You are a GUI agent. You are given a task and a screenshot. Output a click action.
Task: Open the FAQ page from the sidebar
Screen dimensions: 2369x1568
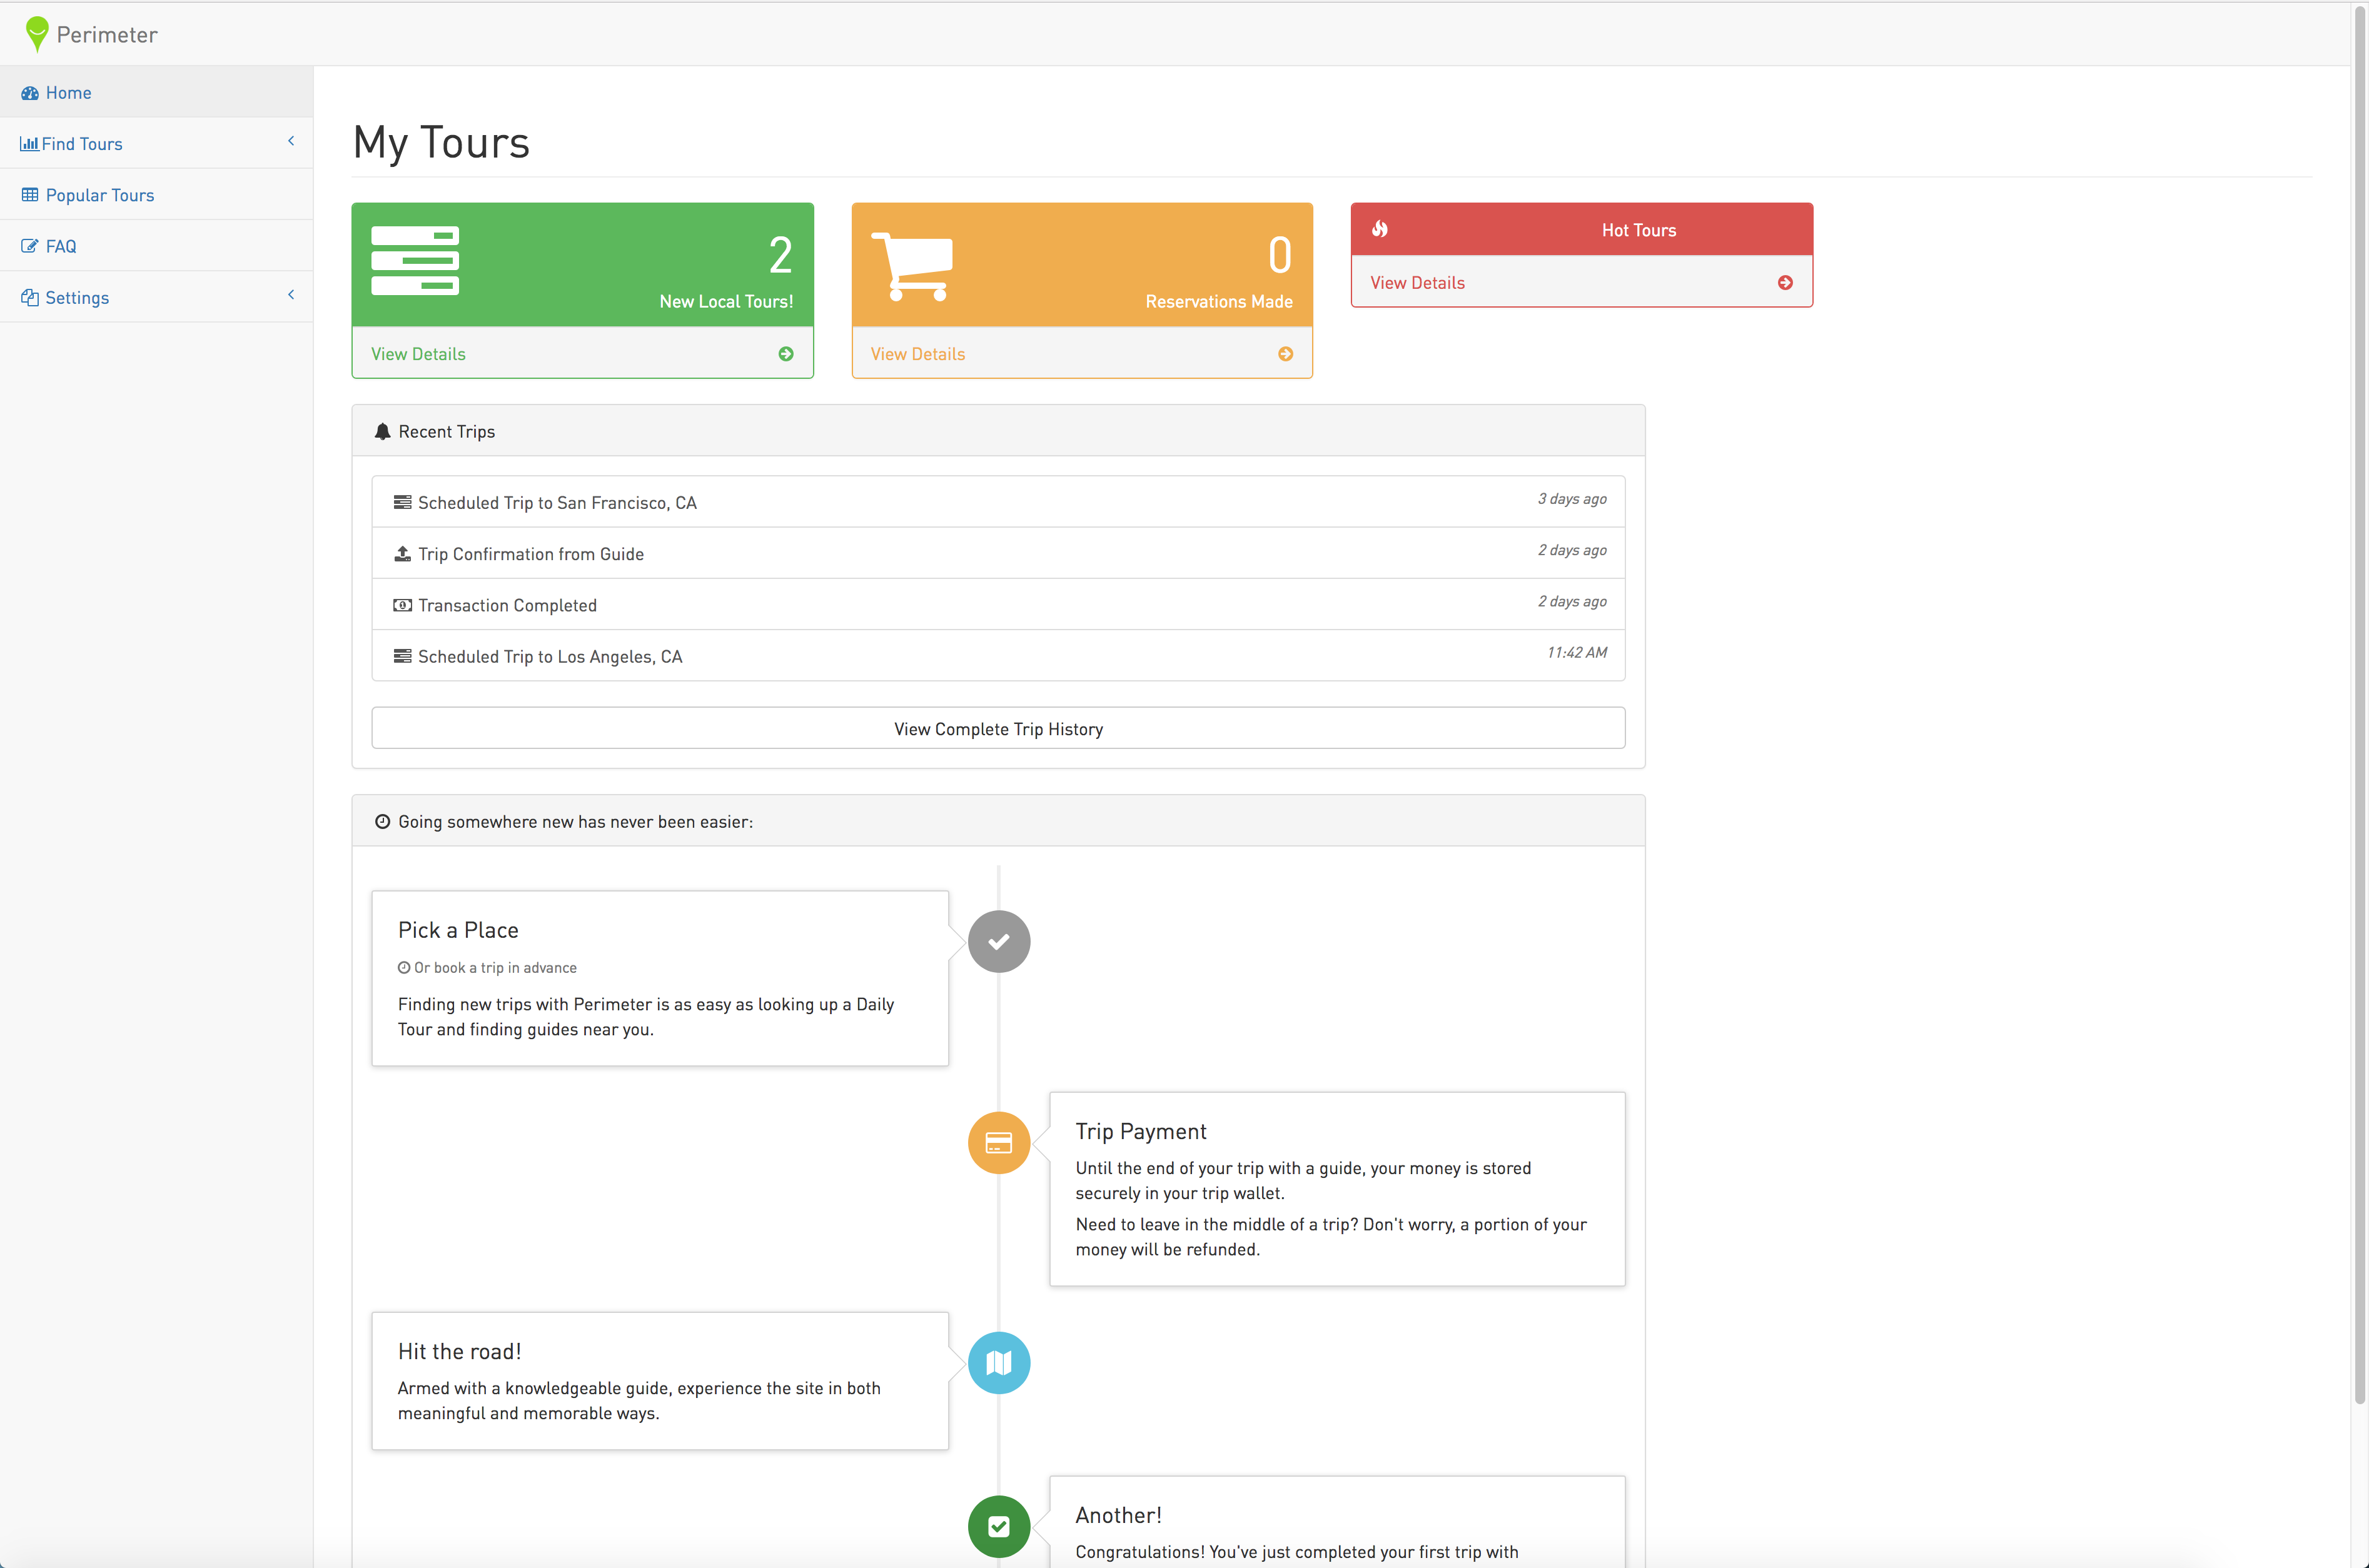pyautogui.click(x=60, y=245)
